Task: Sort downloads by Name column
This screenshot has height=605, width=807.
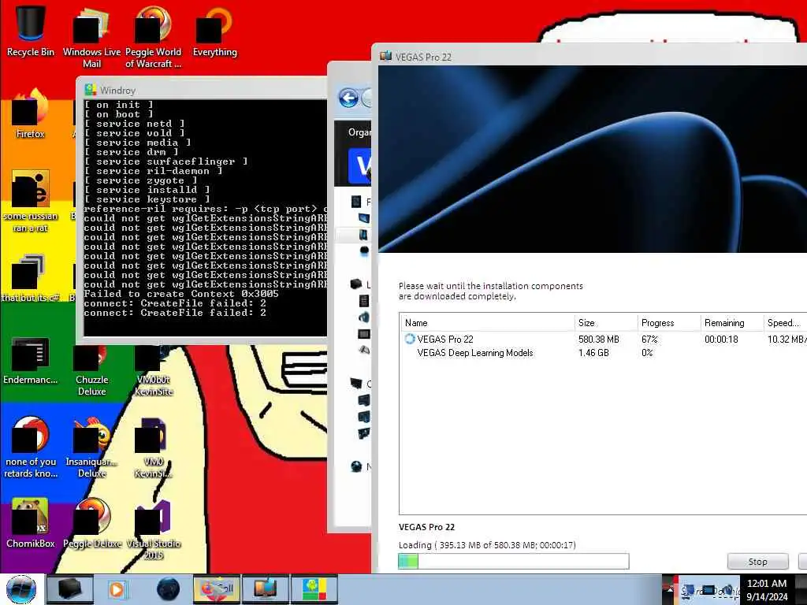Action: click(x=487, y=322)
